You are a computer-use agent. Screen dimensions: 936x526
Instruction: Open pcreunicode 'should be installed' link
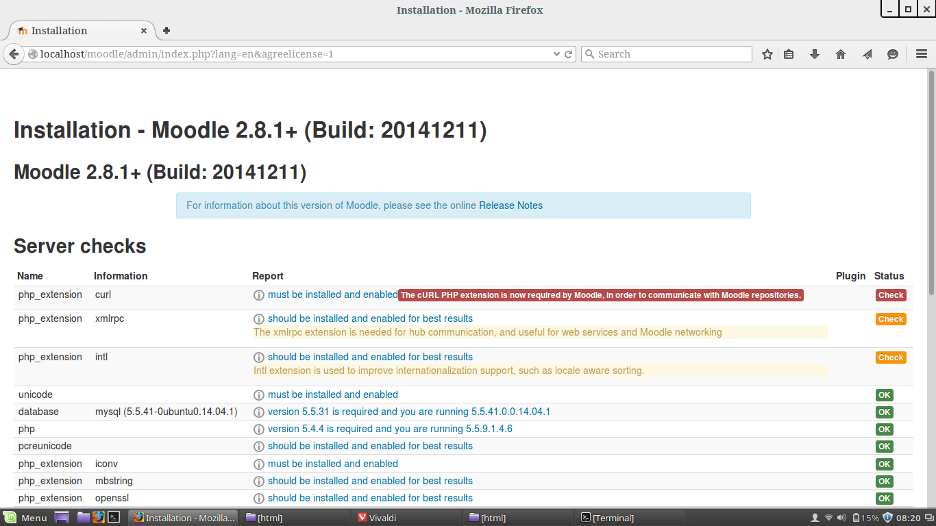370,446
